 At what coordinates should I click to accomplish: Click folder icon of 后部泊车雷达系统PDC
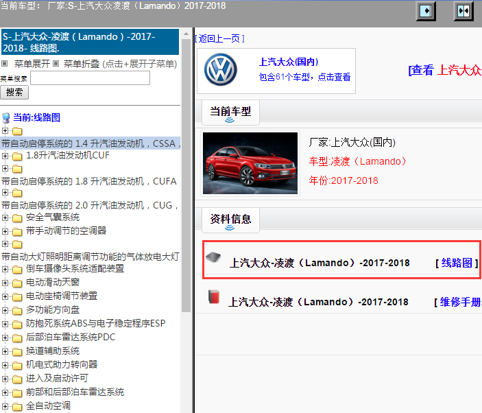[17, 338]
